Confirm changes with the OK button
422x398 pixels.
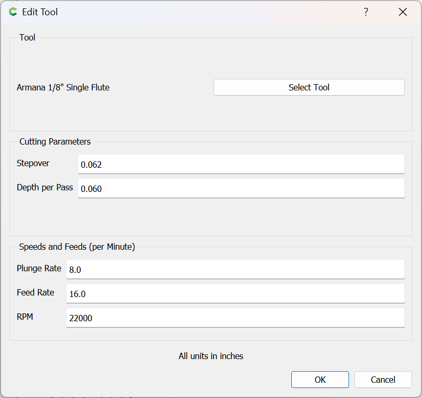(x=320, y=380)
